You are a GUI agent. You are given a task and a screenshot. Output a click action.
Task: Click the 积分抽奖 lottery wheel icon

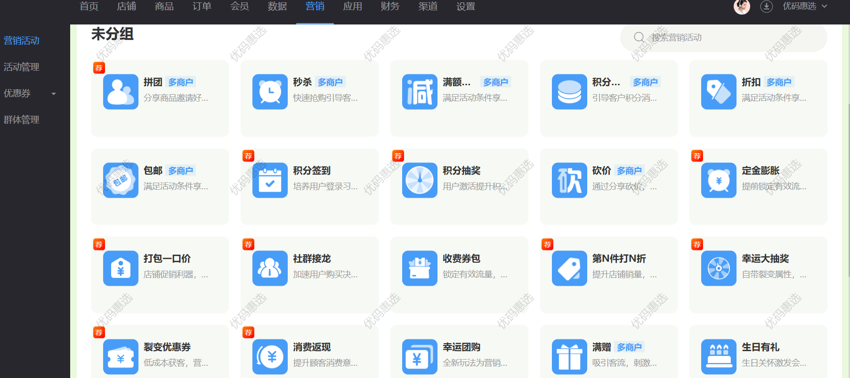point(420,180)
